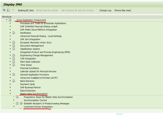Select Time Sheet entry
The width and height of the screenshot is (163, 115).
[x=26, y=65]
